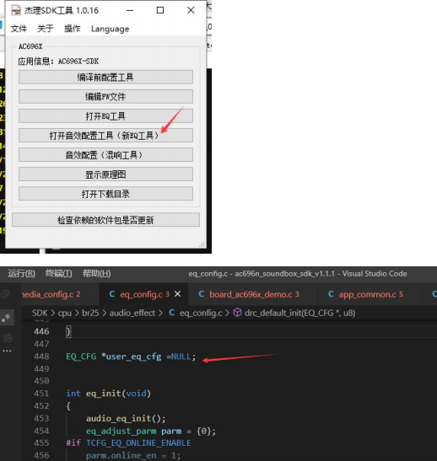Click eq_adjust_parm type on line 454
This screenshot has height=461, width=437.
(x=121, y=431)
